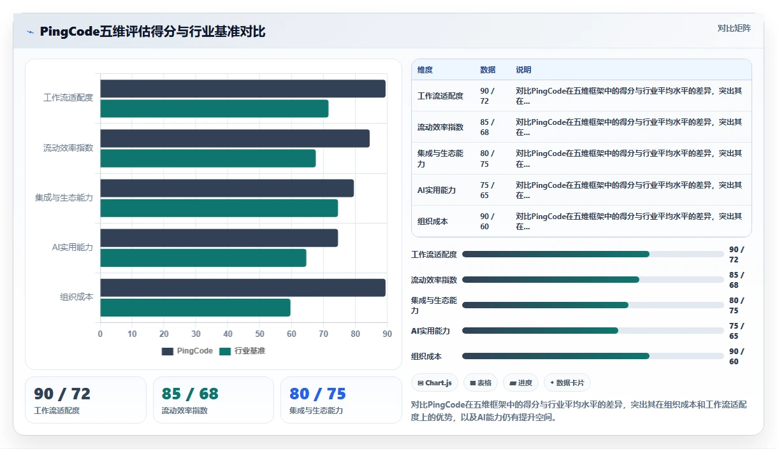Click the 75 / 65 progress value
Screen dimensions: 777x449
pos(737,331)
